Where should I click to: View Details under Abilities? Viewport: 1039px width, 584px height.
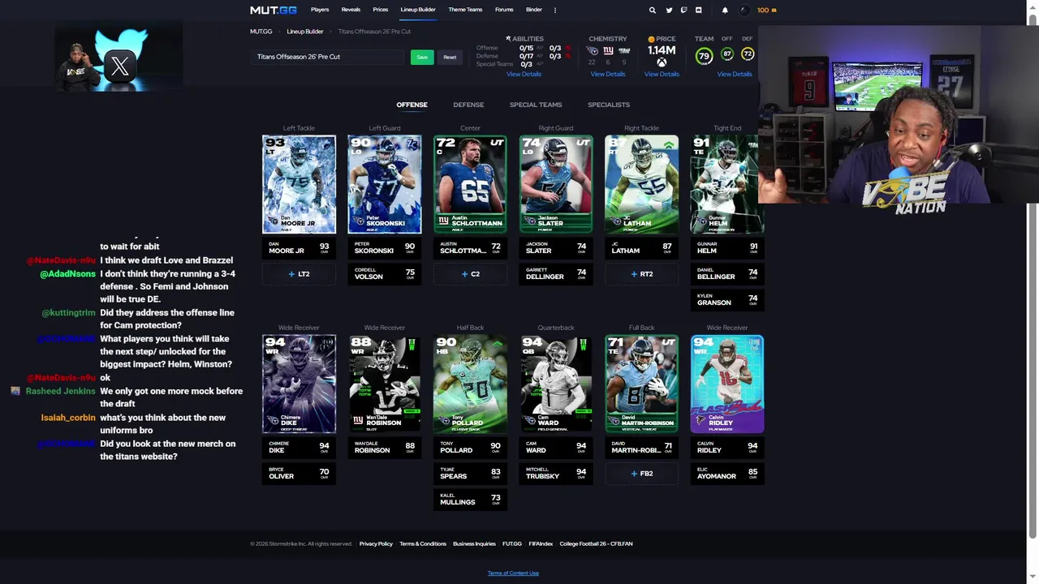coord(524,74)
